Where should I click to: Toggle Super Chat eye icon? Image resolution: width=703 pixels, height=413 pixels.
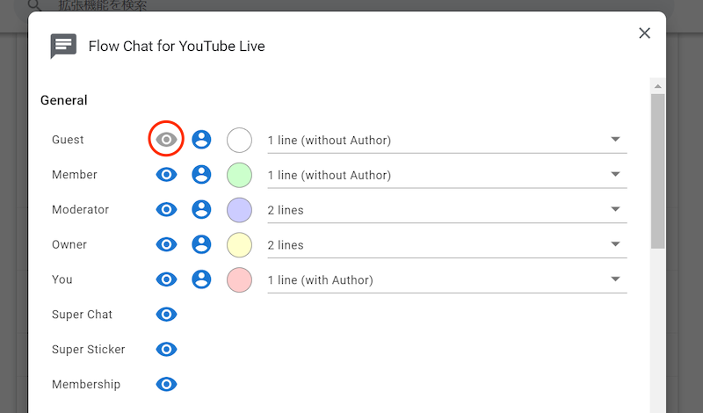coord(166,315)
